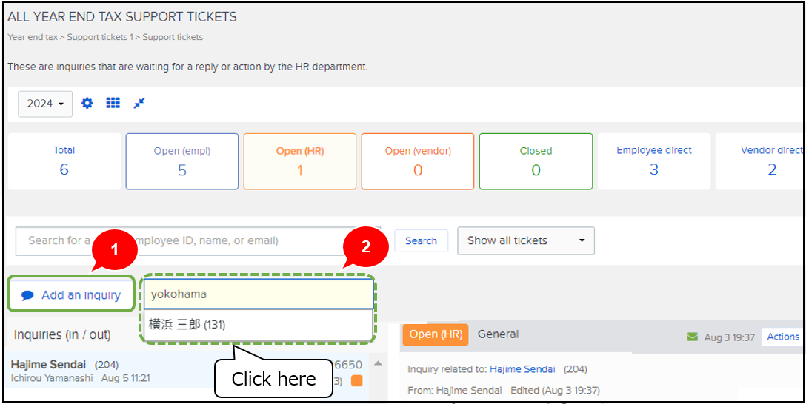Click the collapse arrows icon

(x=139, y=104)
